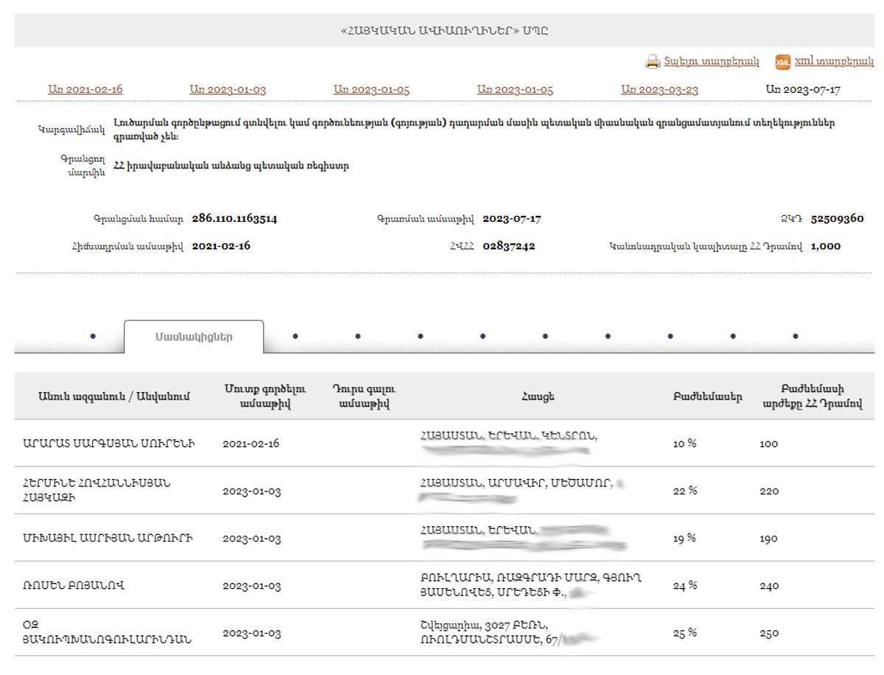Click the share value 250
The width and height of the screenshot is (884, 675).
(x=769, y=633)
